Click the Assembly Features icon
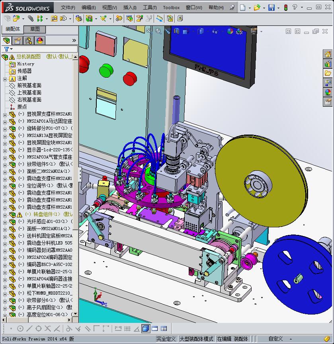This screenshot has width=334, height=344. point(89,18)
